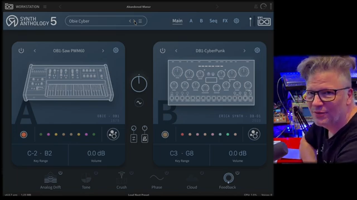The width and height of the screenshot is (357, 200).
Task: Click the Phase effect icon
Action: (157, 178)
